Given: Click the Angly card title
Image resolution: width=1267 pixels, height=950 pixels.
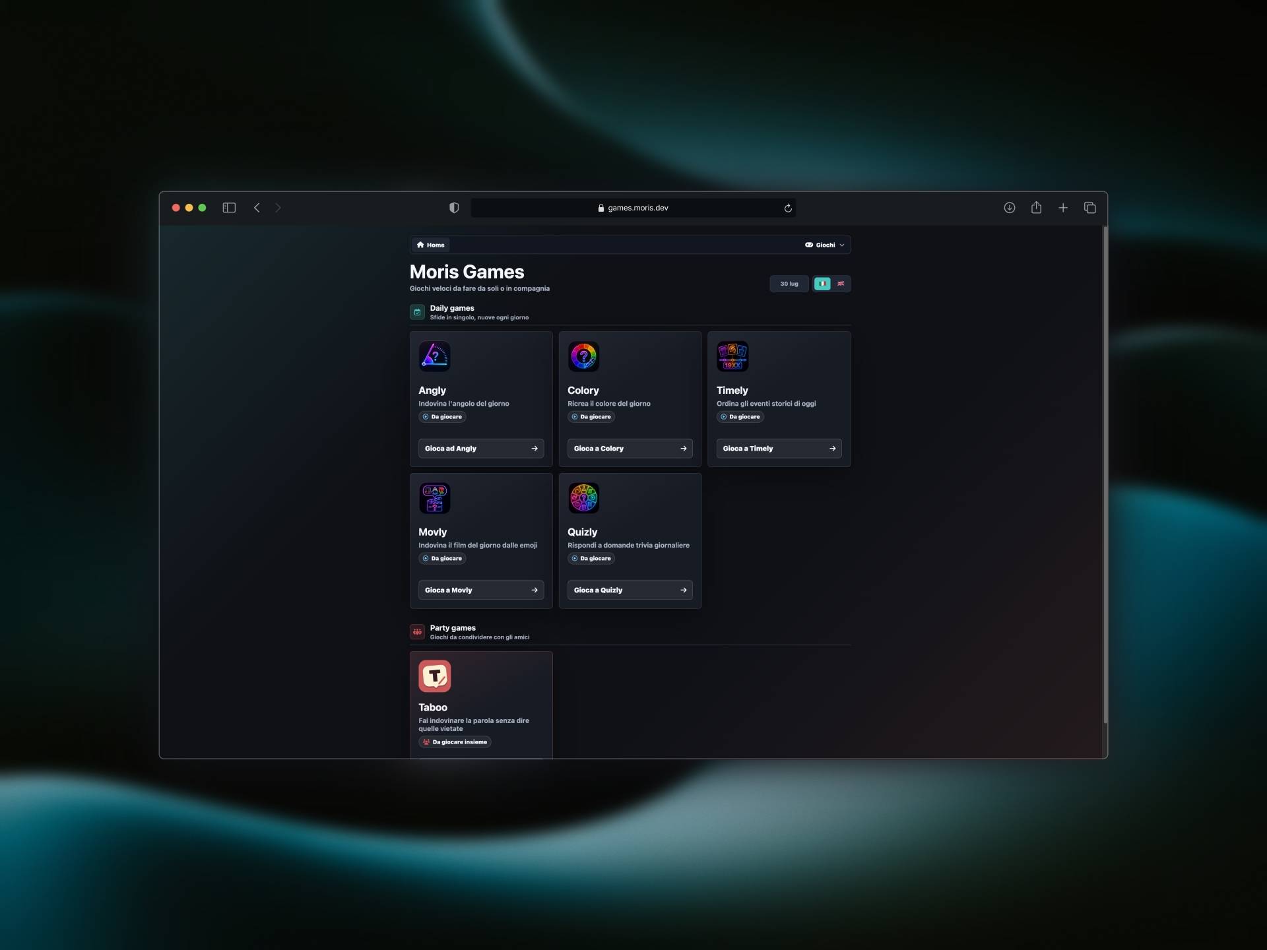Looking at the screenshot, I should tap(432, 391).
